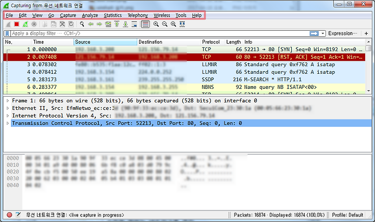The width and height of the screenshot is (375, 222).
Task: Open the Edit menu
Action: pos(23,15)
